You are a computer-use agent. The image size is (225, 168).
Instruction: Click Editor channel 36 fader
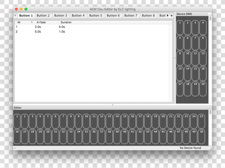(x=94, y=137)
